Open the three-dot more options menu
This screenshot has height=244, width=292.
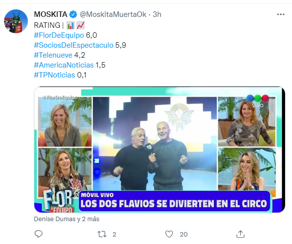[x=281, y=14]
